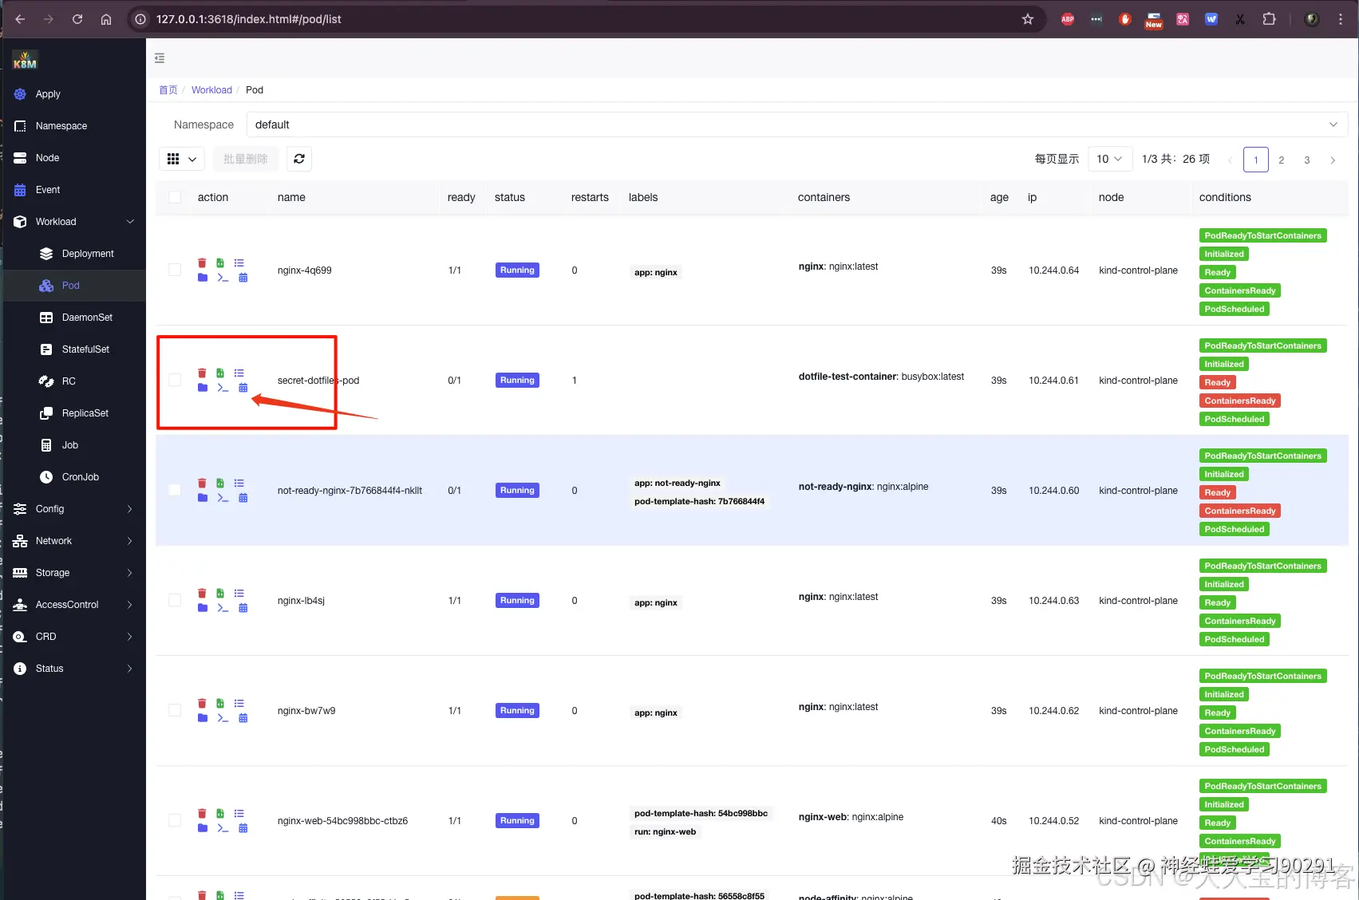Viewport: 1359px width, 900px height.
Task: Open the Event sidebar item
Action: pos(73,190)
